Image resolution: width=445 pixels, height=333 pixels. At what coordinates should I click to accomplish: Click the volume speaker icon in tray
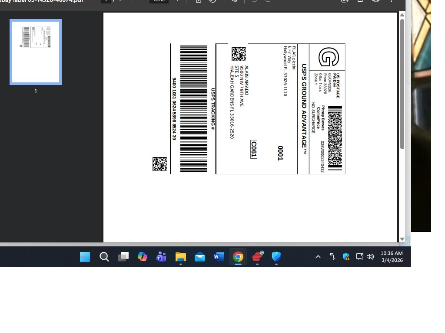click(370, 257)
